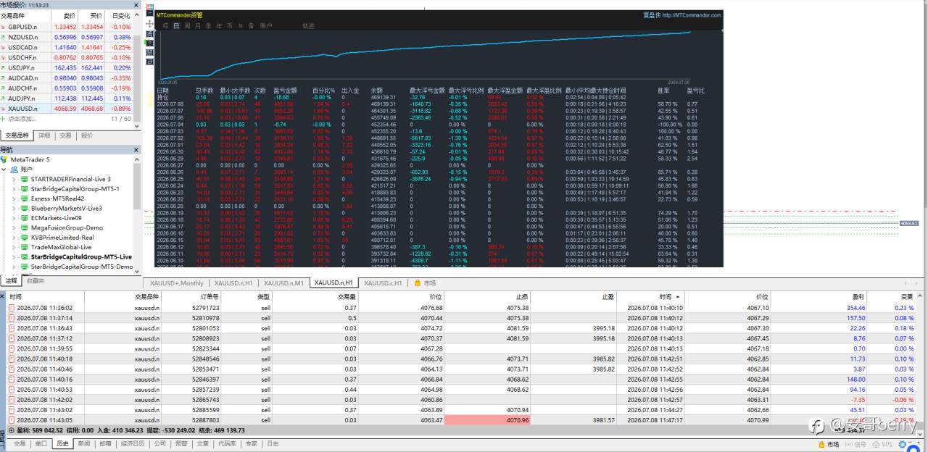Image resolution: width=928 pixels, height=452 pixels.
Task: Collapse the 账户 accounts tree node
Action: click(4, 169)
